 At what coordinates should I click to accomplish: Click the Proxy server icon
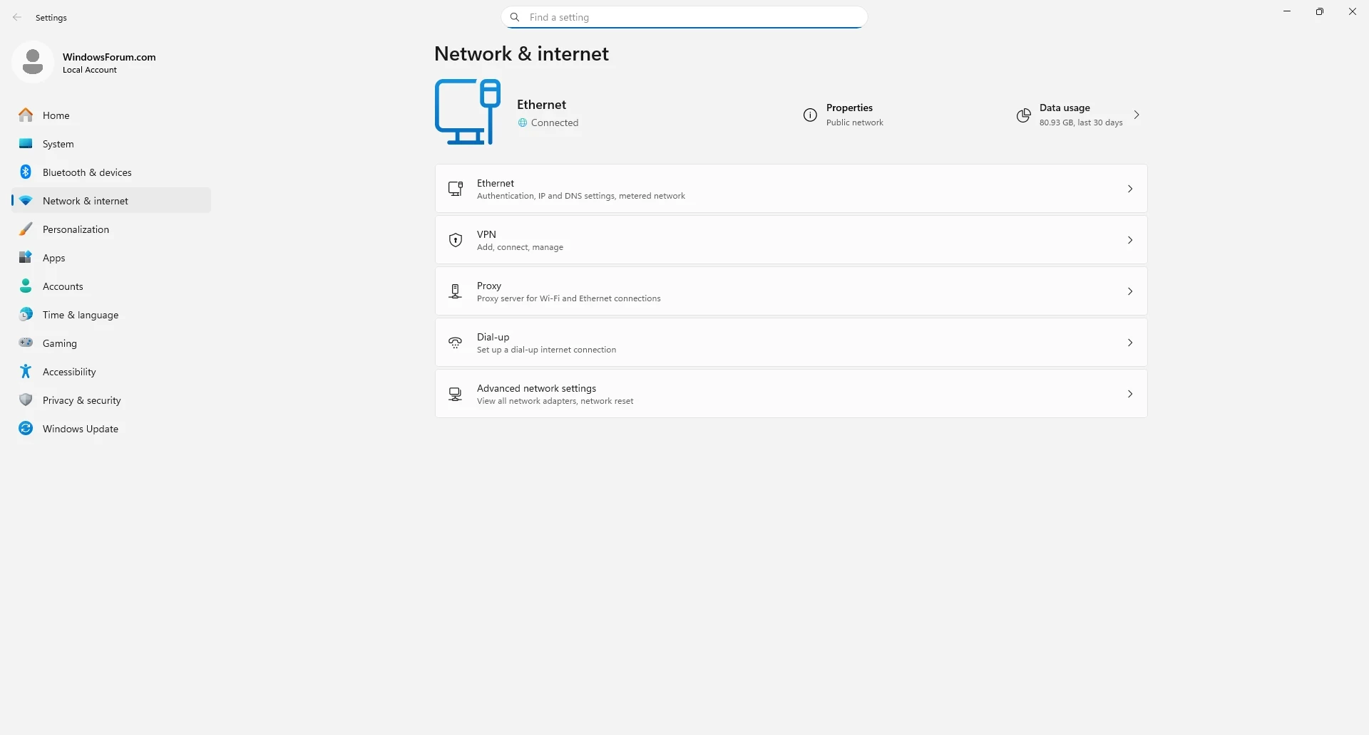click(456, 291)
